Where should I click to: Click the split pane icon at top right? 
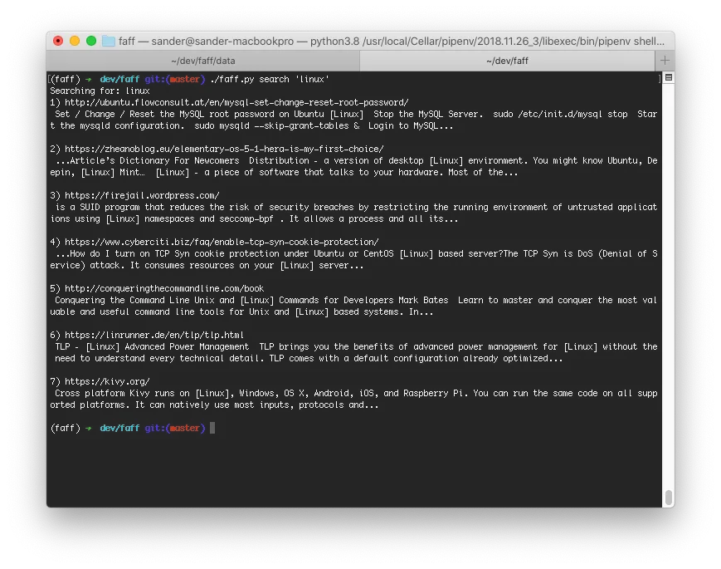pos(669,77)
